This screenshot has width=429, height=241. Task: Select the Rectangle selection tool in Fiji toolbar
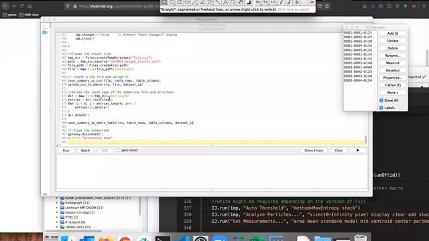pyautogui.click(x=164, y=3)
